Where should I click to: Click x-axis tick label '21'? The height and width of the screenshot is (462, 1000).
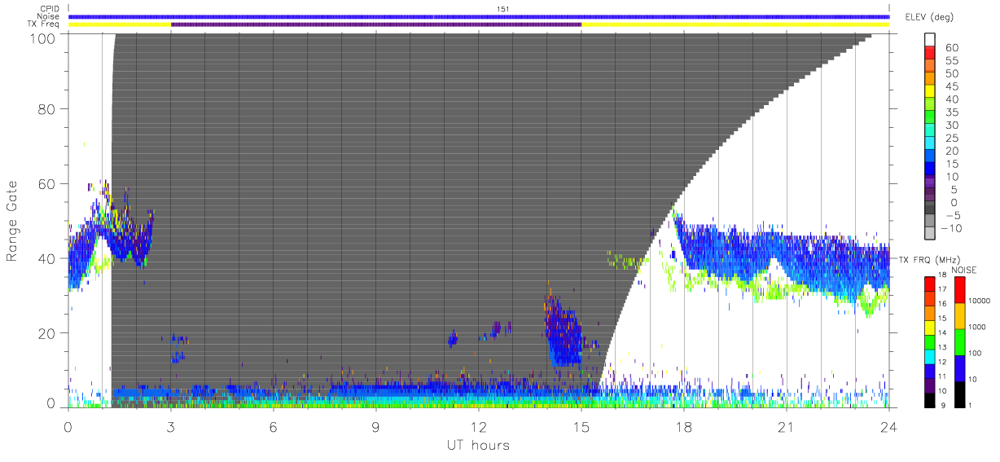787,426
